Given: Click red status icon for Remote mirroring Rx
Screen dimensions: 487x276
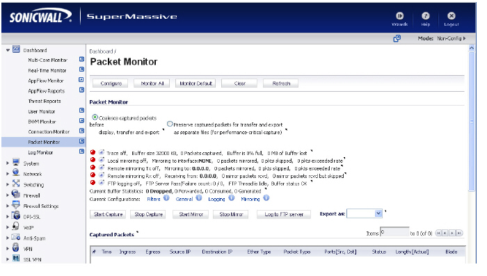Looking at the screenshot, I should [93, 175].
